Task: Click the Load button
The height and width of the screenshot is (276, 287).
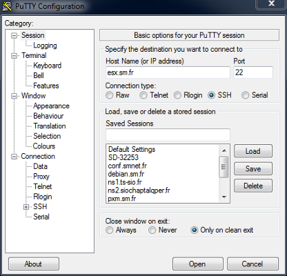Action: tap(253, 151)
